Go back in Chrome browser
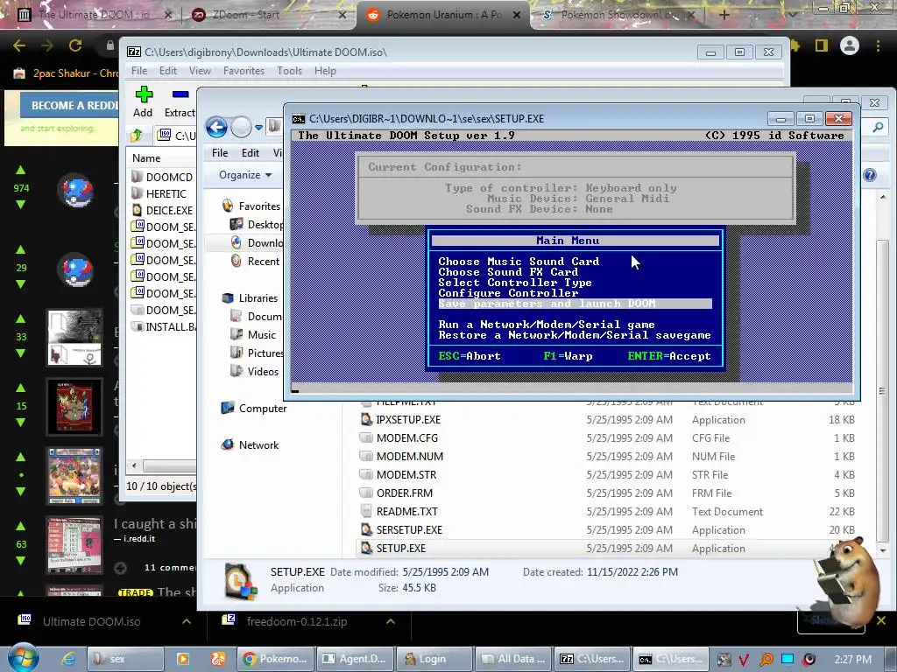The image size is (897, 672). (19, 45)
